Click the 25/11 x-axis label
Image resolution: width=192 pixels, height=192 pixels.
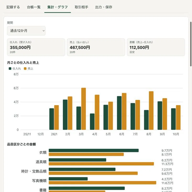click(27, 134)
